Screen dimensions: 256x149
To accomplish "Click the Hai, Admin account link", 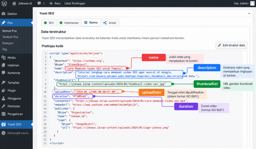I will (x=241, y=3).
